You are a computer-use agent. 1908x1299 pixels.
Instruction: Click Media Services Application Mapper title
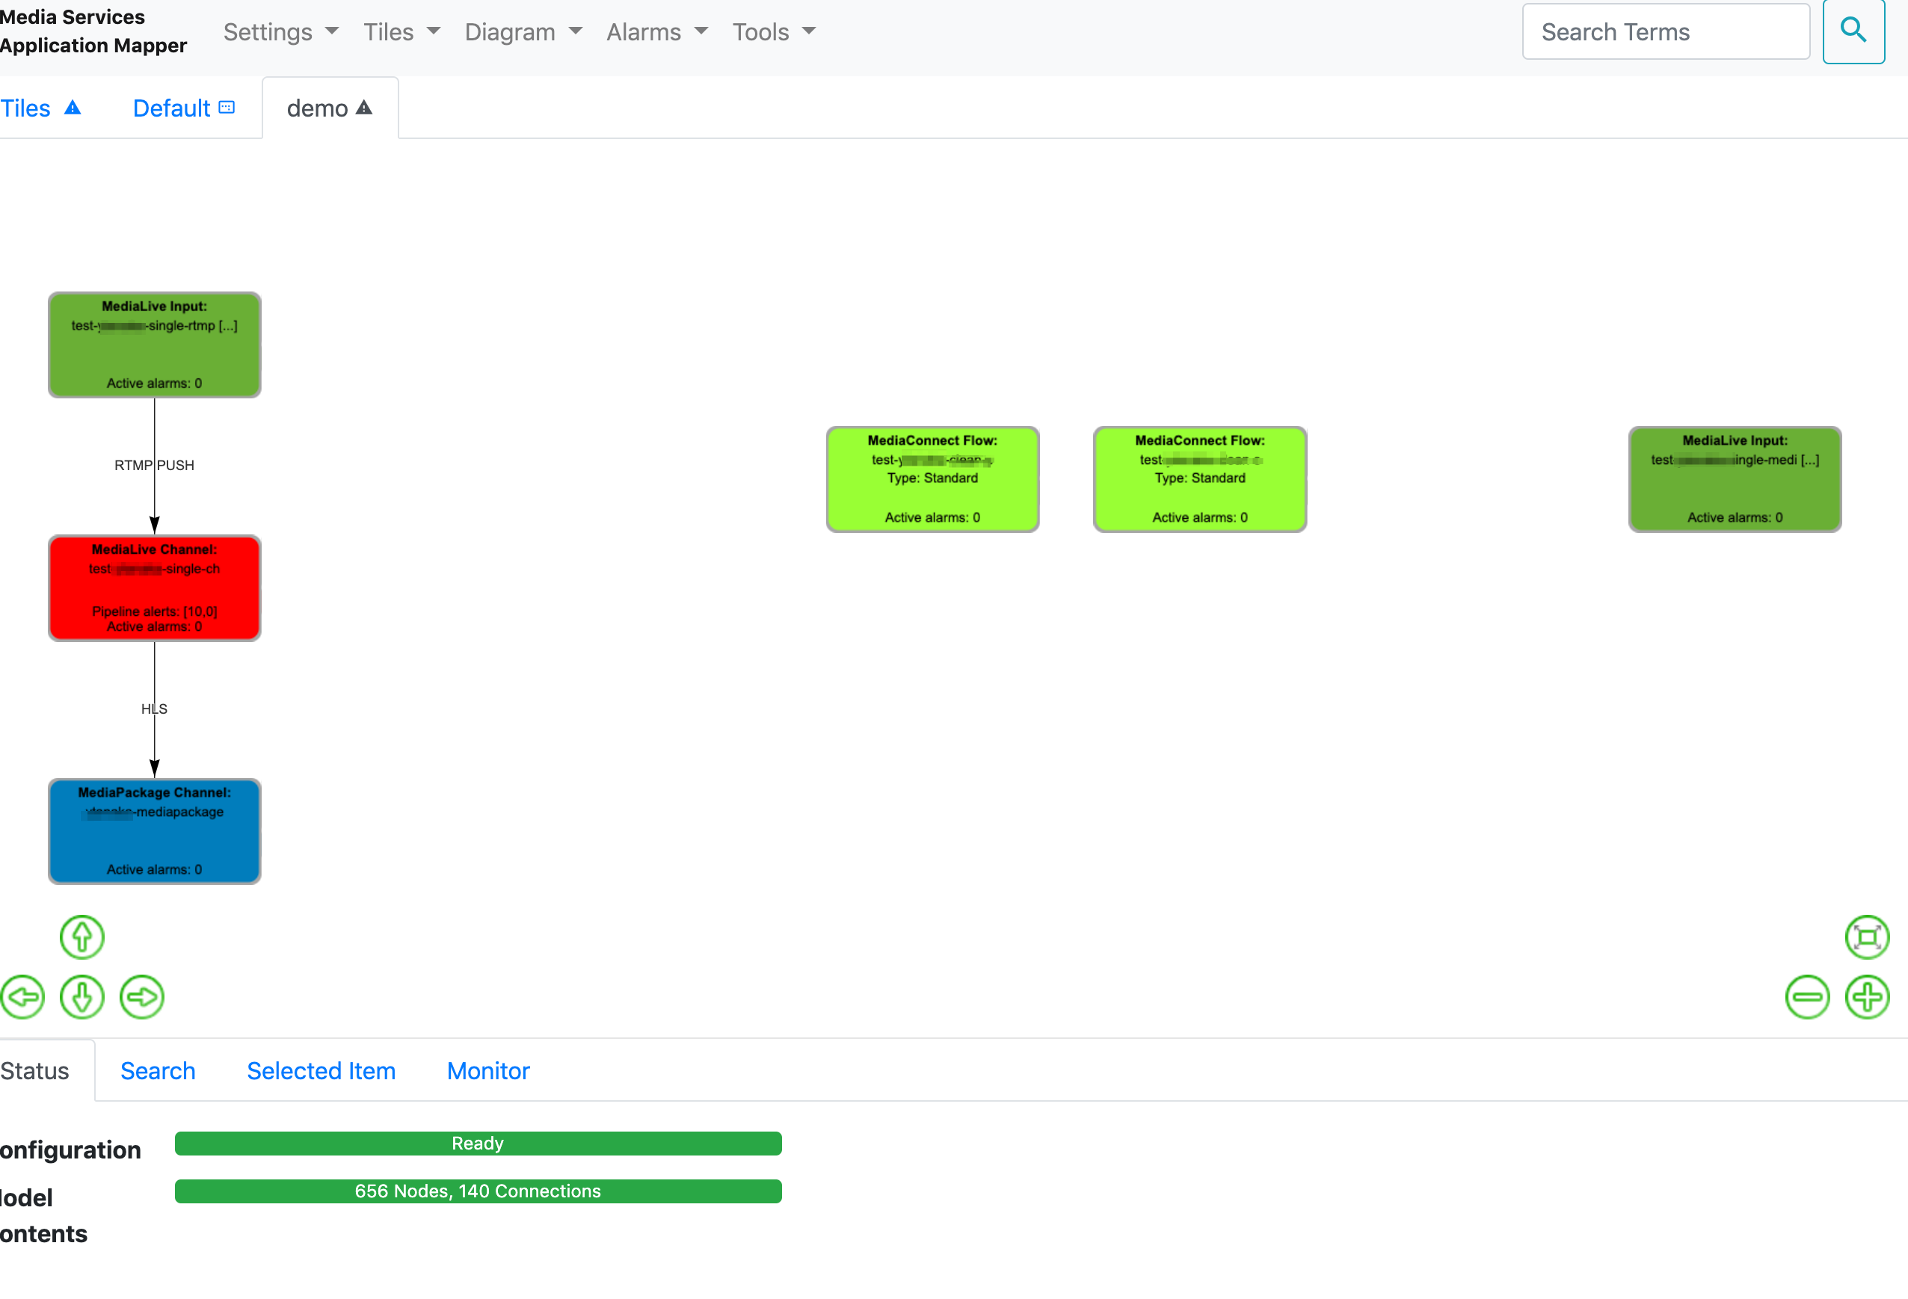pos(93,31)
